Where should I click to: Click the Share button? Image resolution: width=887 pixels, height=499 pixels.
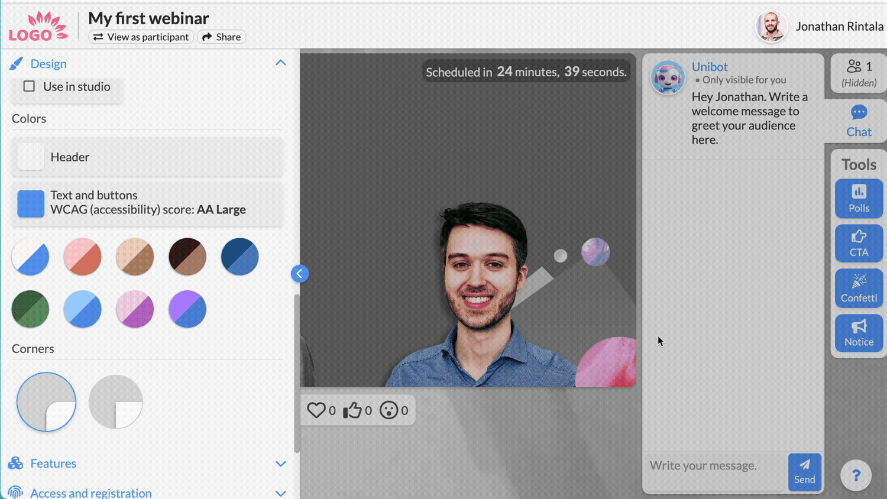click(x=222, y=37)
